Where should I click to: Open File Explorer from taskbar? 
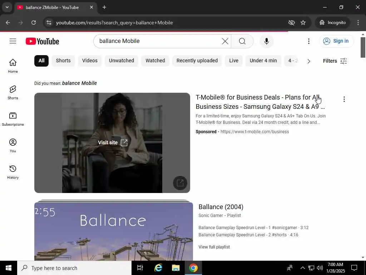pos(175,268)
